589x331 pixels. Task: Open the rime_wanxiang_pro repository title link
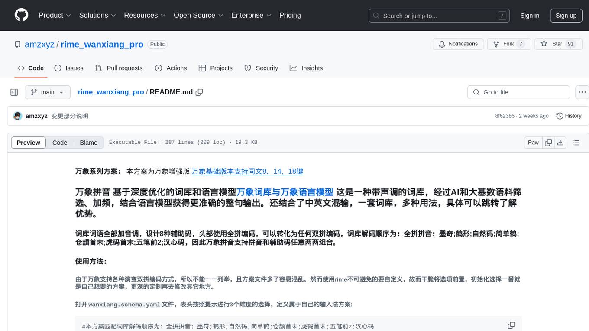[x=102, y=44]
